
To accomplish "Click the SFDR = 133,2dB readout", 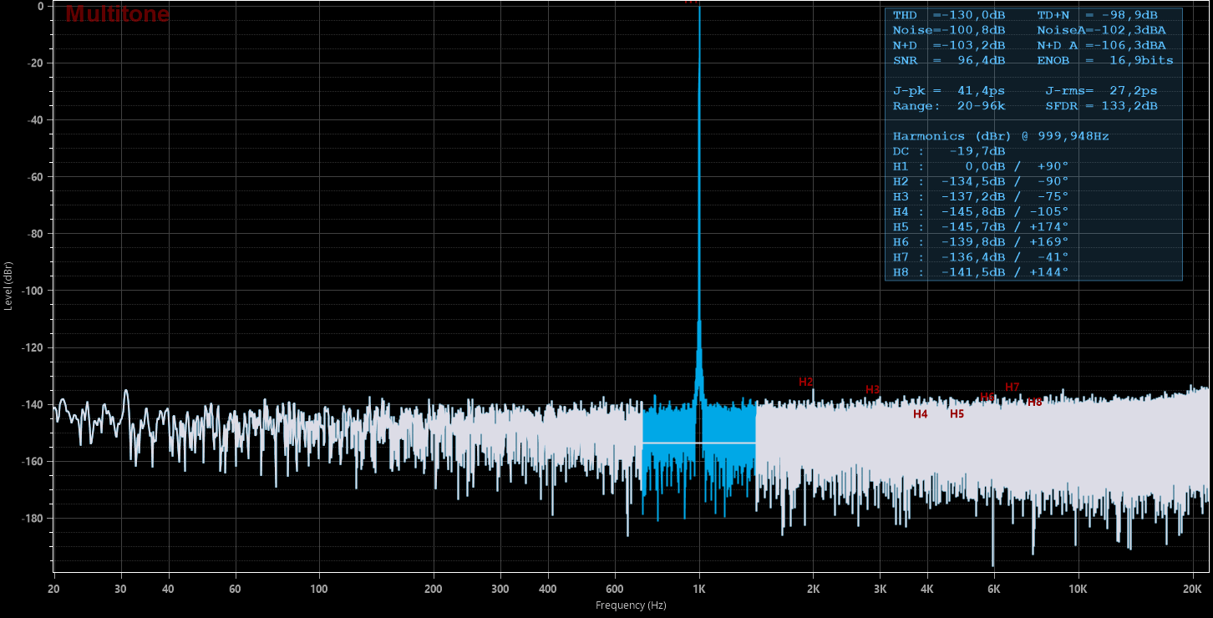I will point(1101,106).
